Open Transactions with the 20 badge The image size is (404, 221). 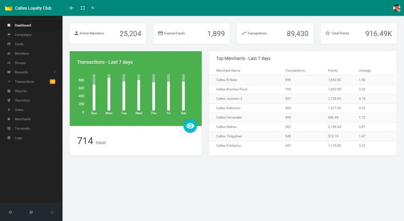coord(24,81)
